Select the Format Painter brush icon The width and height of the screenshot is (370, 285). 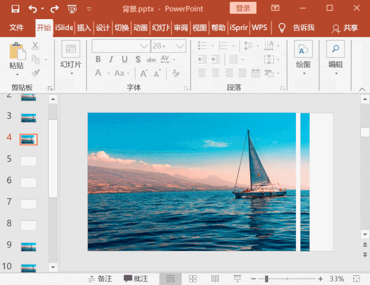[35, 73]
